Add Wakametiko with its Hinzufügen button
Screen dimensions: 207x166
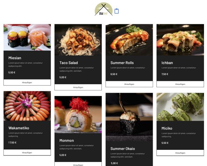(27, 152)
